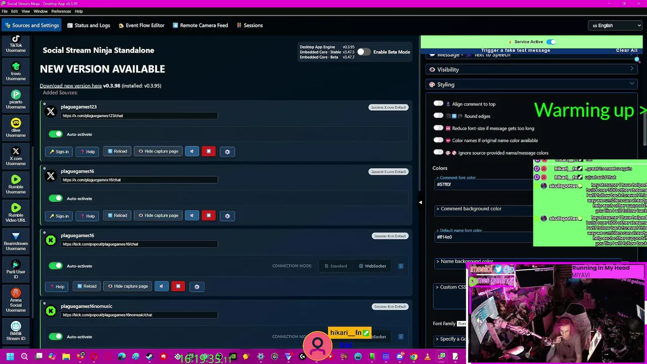Image resolution: width=647 pixels, height=364 pixels.
Task: Enable Color names if original name color available
Action: coord(438,140)
